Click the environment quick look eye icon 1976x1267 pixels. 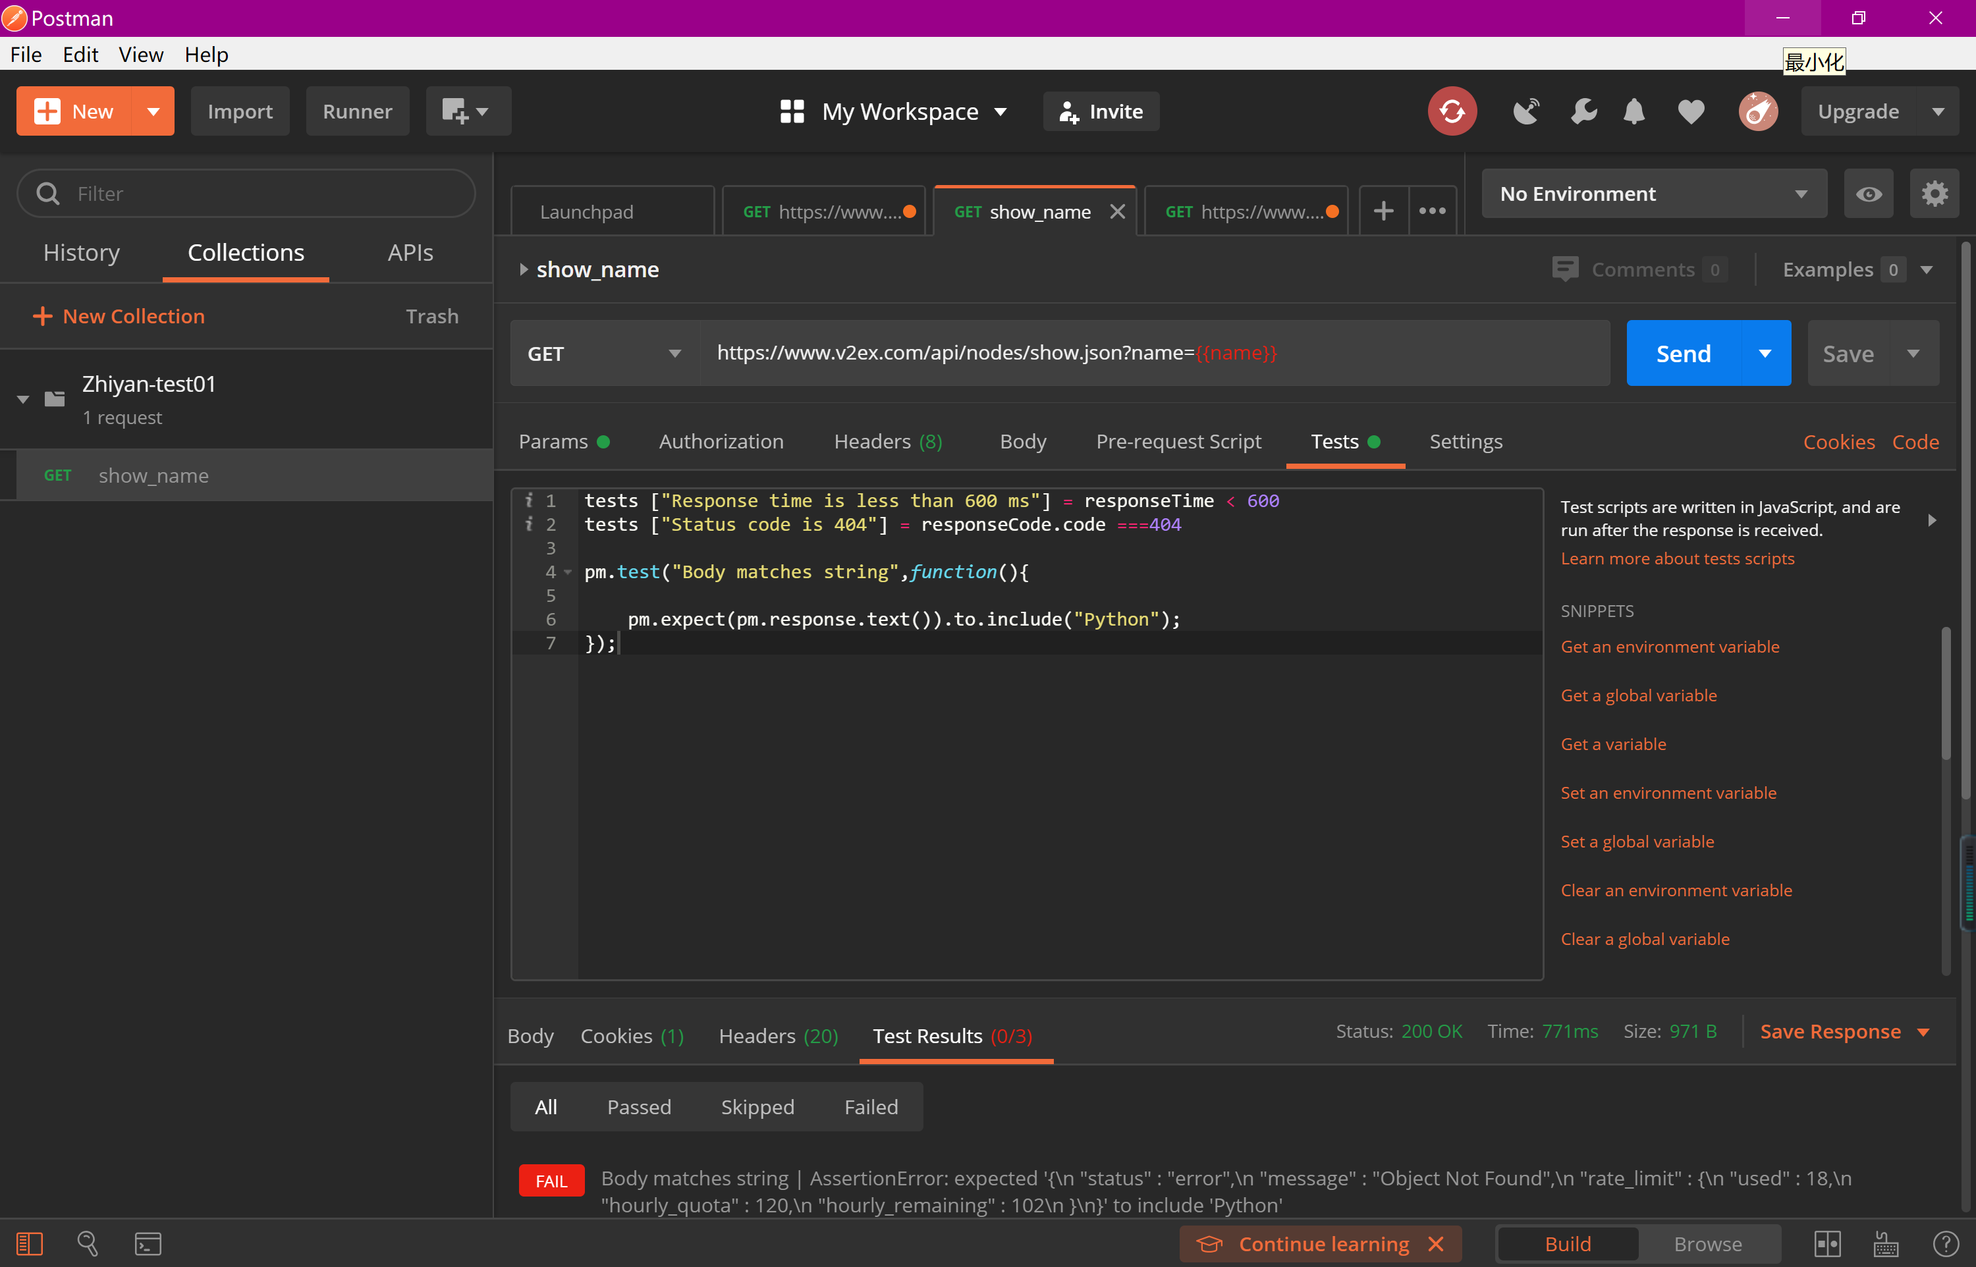tap(1868, 194)
